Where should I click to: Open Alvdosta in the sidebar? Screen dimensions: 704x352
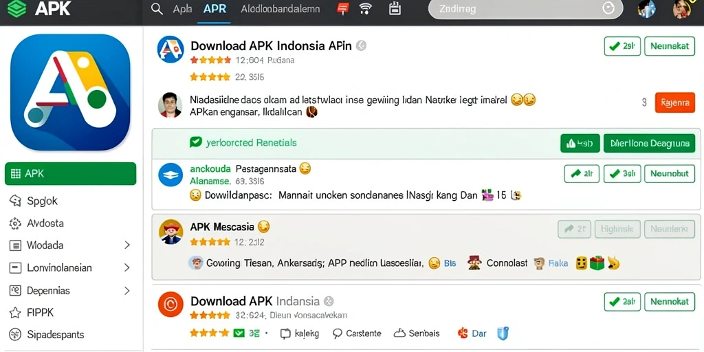[45, 223]
